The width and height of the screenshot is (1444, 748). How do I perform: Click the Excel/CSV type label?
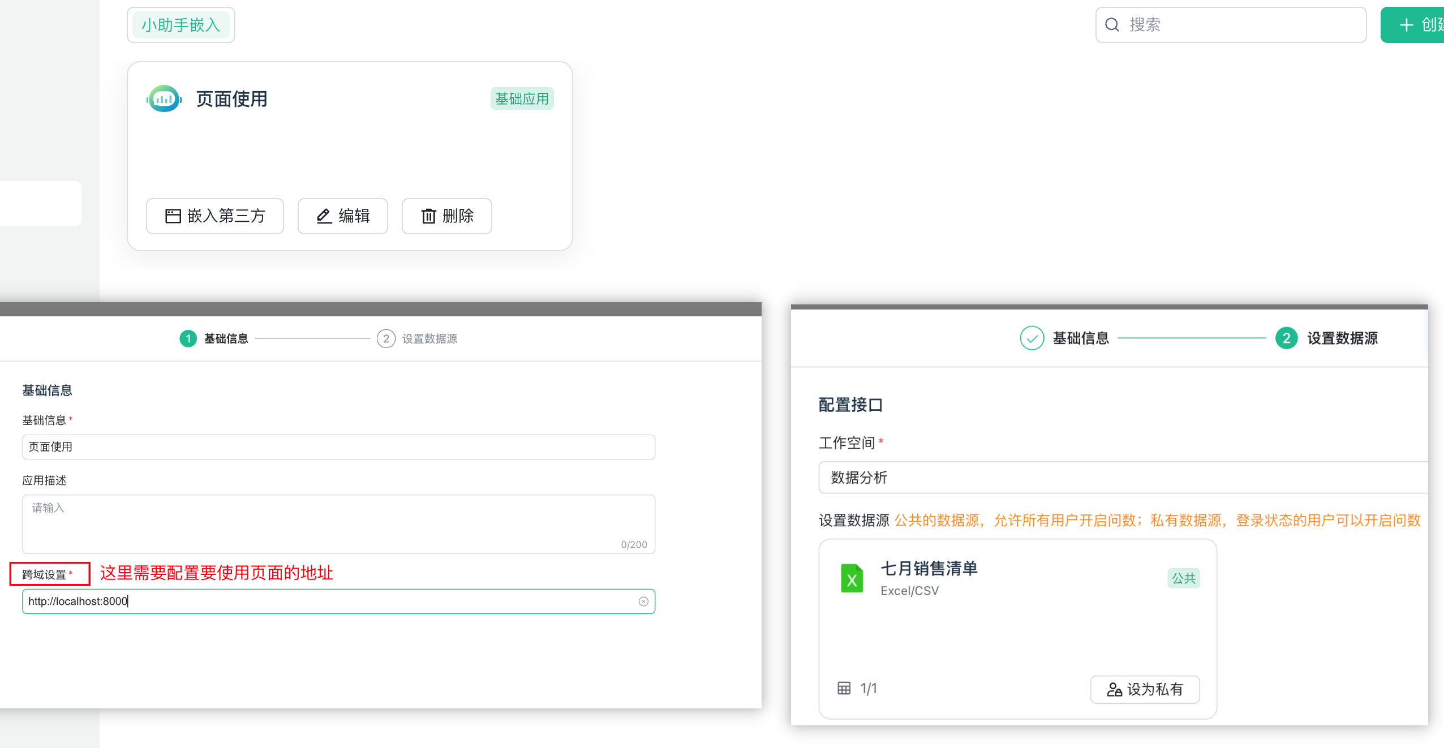[x=909, y=591]
